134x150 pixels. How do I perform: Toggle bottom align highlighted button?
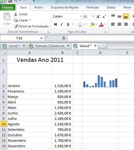click(x=126, y=17)
